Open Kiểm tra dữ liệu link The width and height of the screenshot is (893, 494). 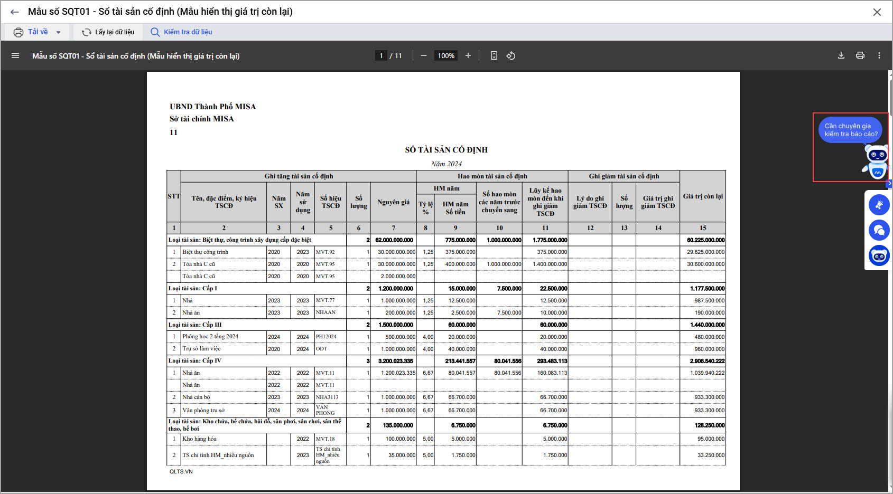[182, 32]
